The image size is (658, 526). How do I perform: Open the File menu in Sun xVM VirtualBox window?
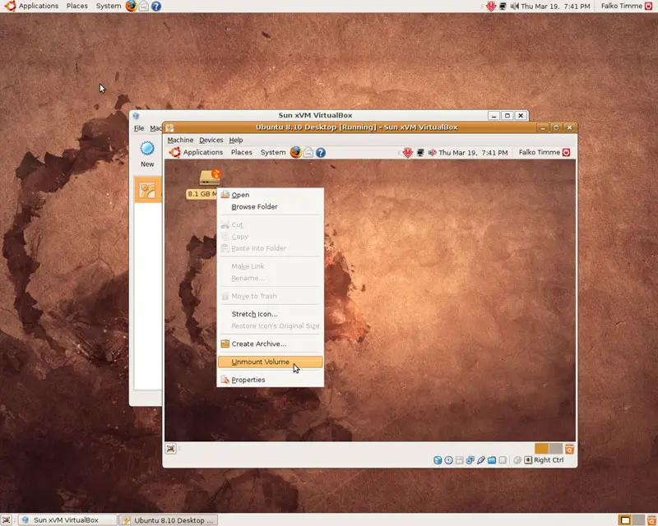[139, 128]
